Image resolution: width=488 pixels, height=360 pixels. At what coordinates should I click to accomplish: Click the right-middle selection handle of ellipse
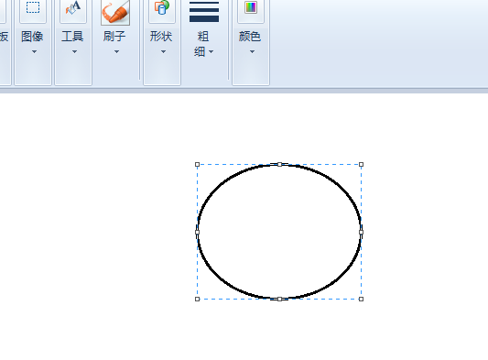[x=361, y=232]
